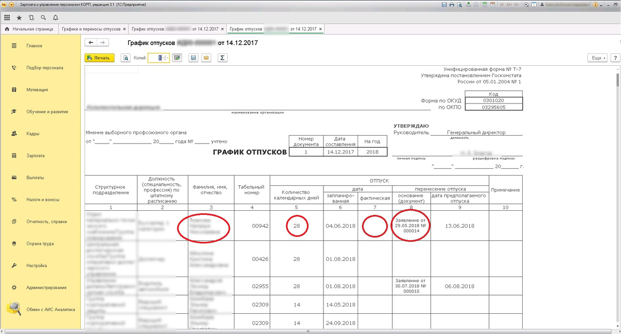Image resolution: width=621 pixels, height=334 pixels.
Task: Open the information icon in title bar
Action: click(x=595, y=5)
